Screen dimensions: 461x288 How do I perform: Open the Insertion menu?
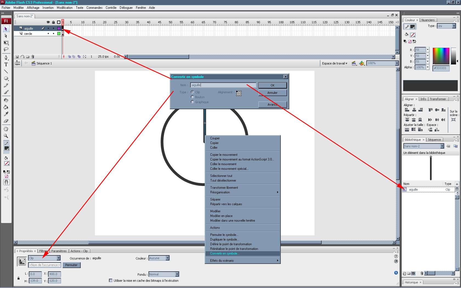(48, 8)
